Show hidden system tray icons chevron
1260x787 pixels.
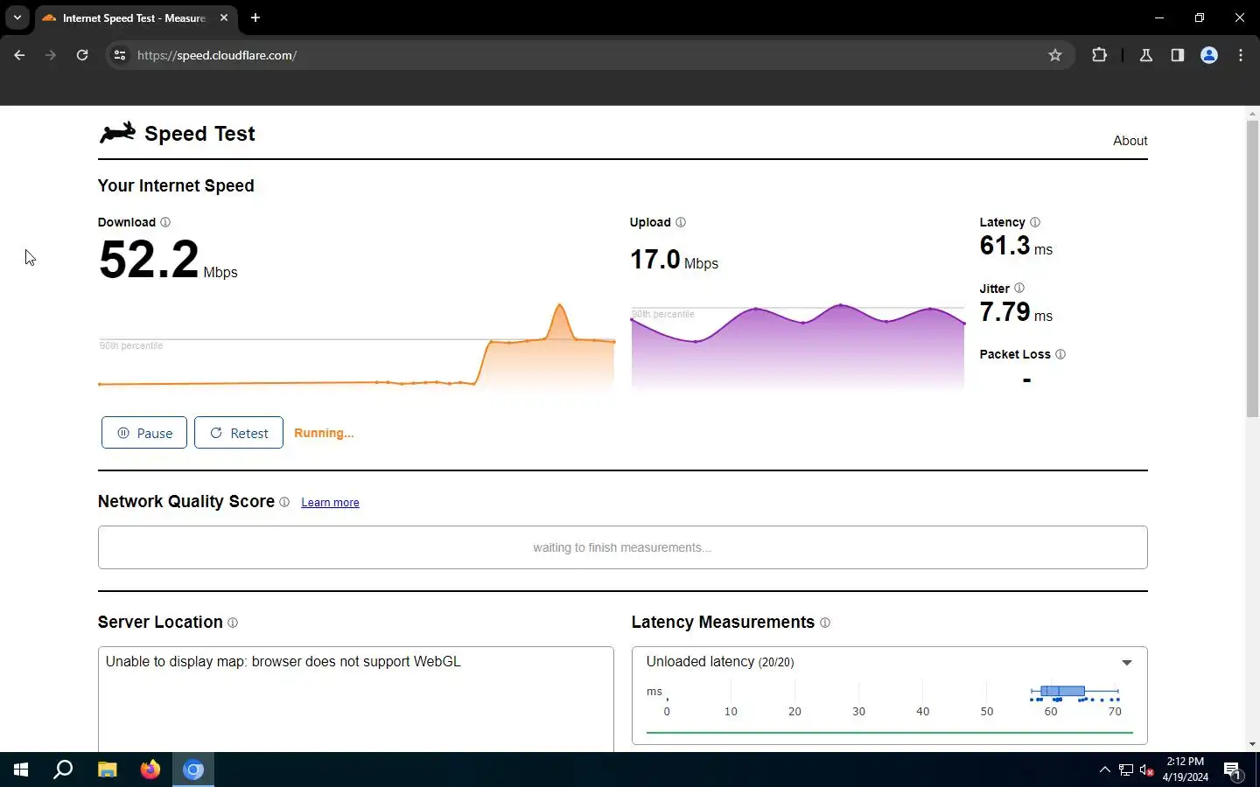point(1104,770)
